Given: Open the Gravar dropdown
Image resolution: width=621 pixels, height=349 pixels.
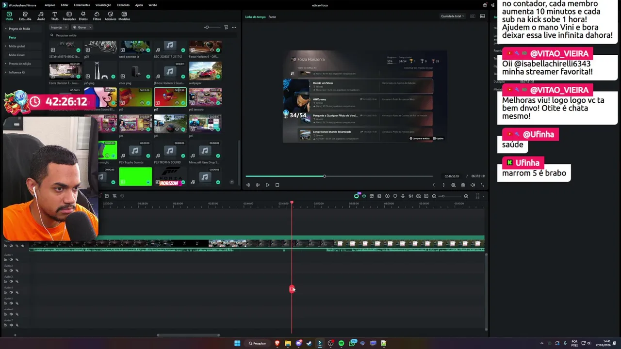Looking at the screenshot, I should [x=82, y=27].
